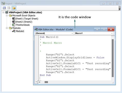Click the Sheet2 worksheet icon

(14, 22)
